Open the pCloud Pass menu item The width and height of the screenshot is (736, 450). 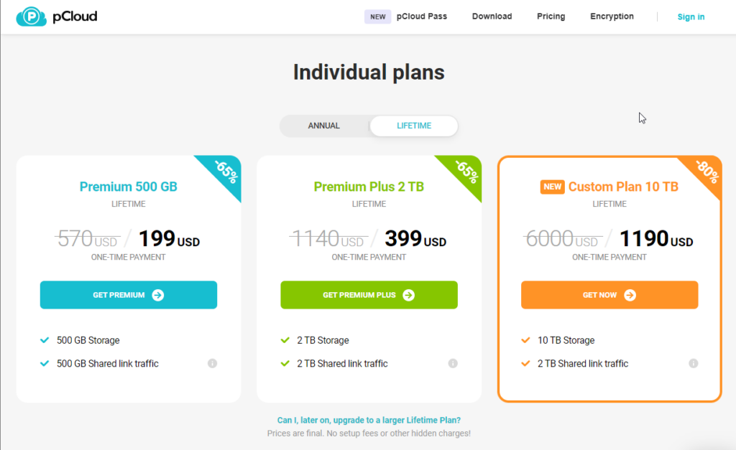[422, 17]
